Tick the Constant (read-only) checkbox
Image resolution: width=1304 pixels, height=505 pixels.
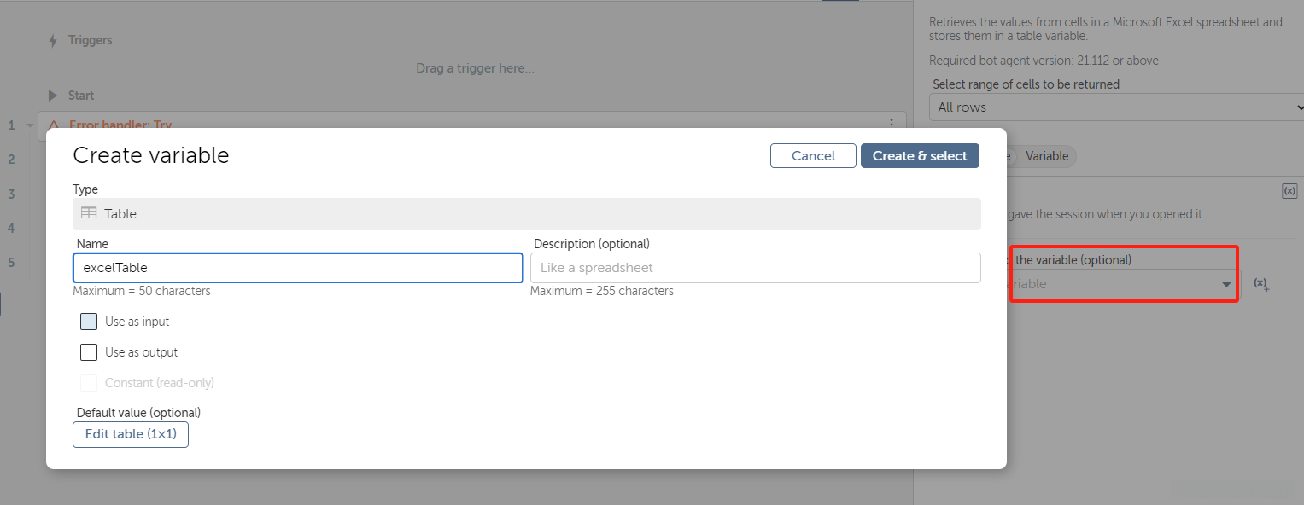pyautogui.click(x=89, y=383)
